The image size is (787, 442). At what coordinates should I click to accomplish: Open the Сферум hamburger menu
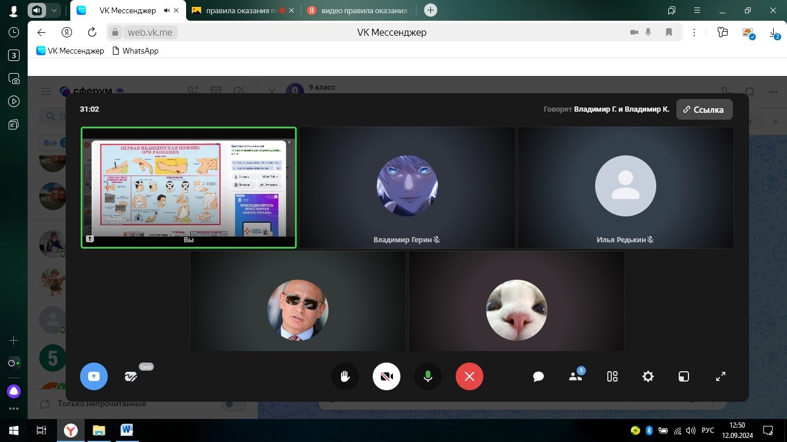[47, 92]
